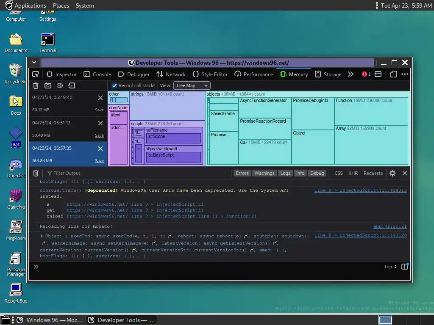Toggle console multi-line editor mode icon
The height and width of the screenshot is (325, 434).
[405, 267]
